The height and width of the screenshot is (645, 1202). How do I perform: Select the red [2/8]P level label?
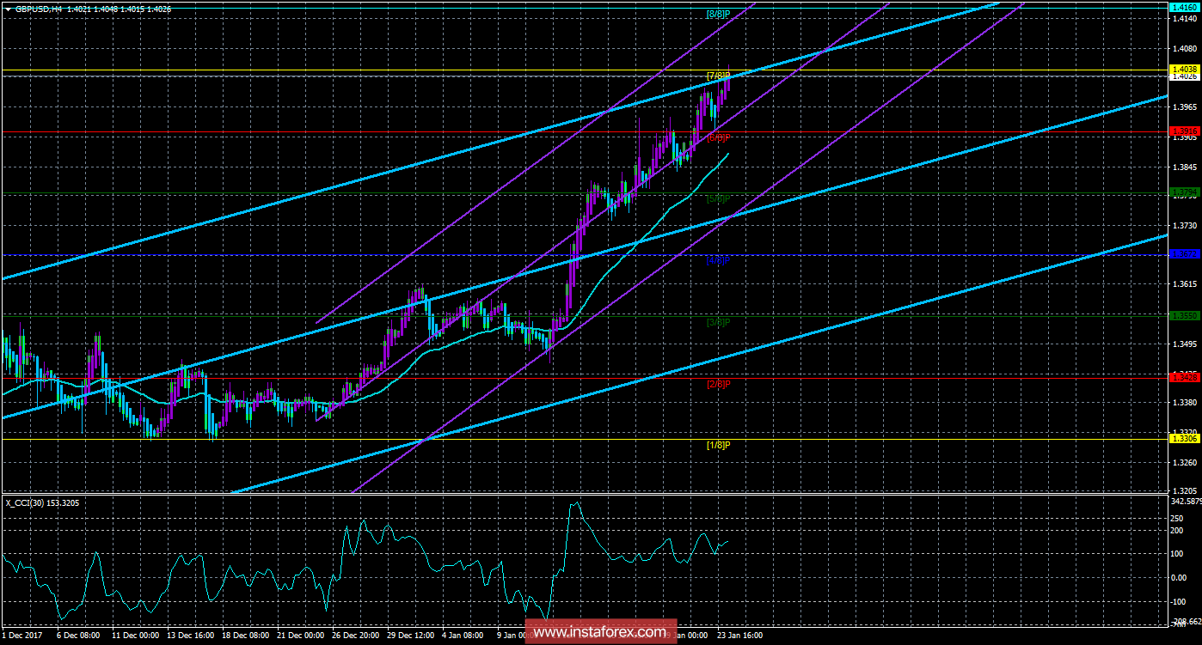tap(718, 384)
